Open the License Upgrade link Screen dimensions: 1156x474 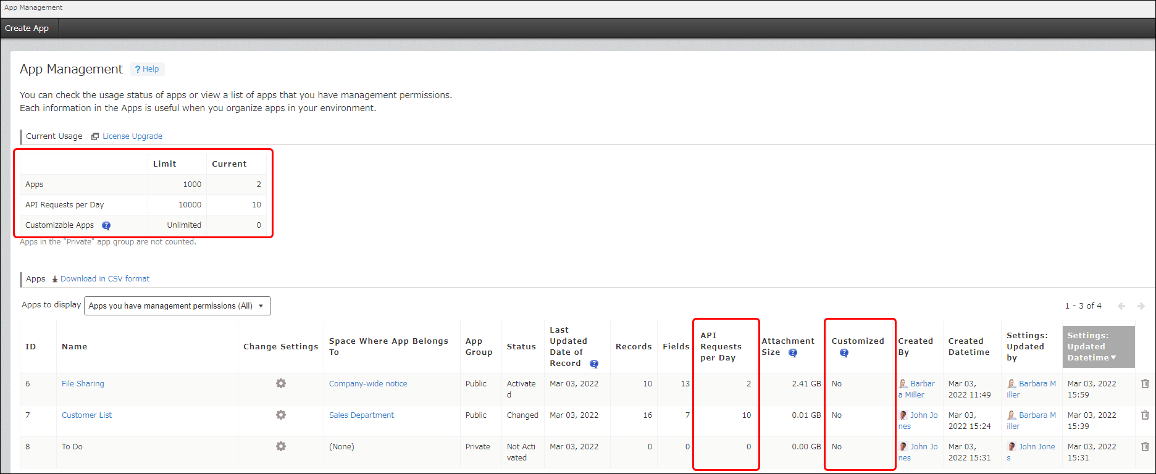(132, 136)
